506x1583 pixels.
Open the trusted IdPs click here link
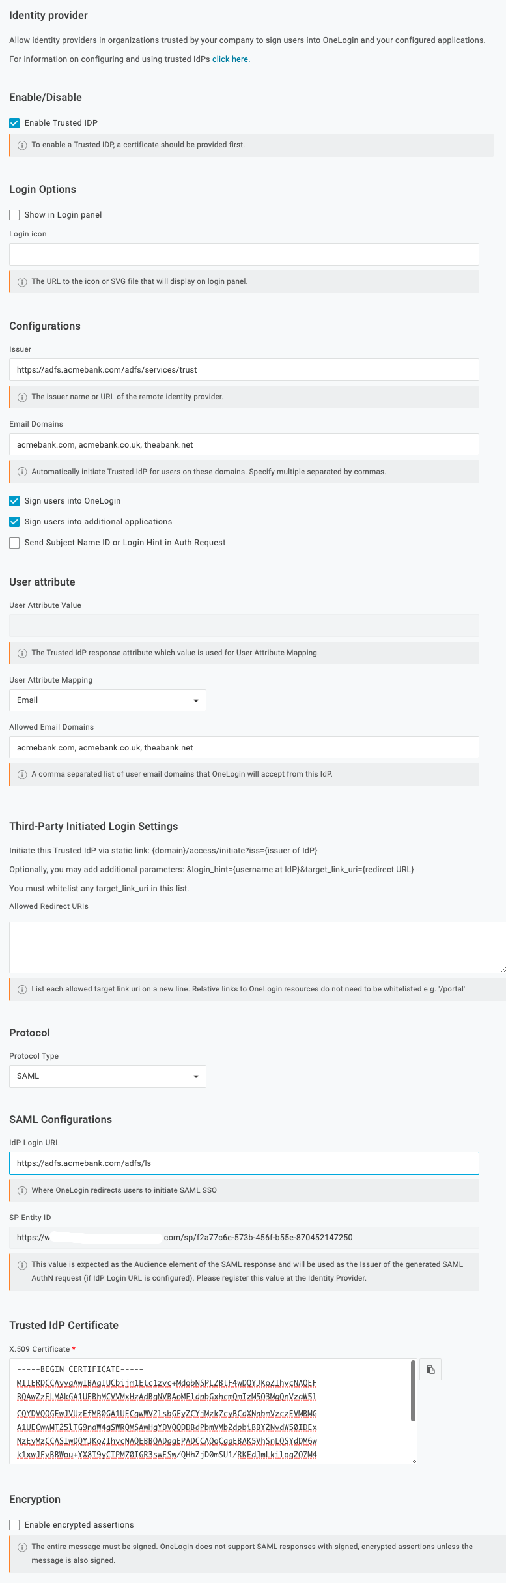[x=231, y=59]
